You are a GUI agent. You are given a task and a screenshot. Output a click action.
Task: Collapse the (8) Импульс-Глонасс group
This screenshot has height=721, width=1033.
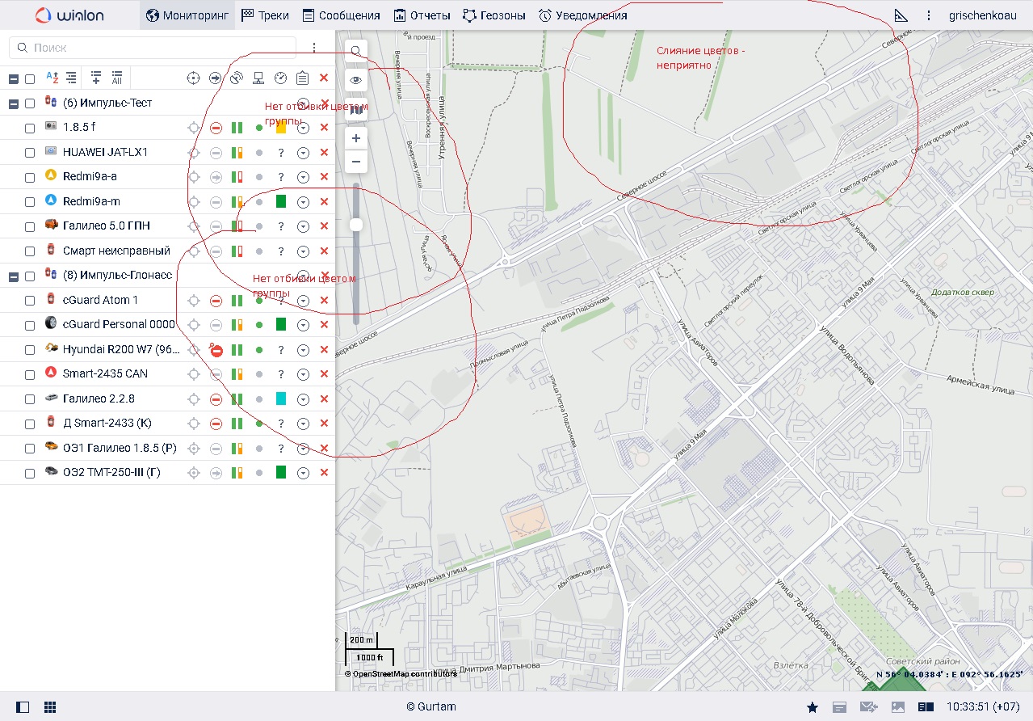click(14, 276)
